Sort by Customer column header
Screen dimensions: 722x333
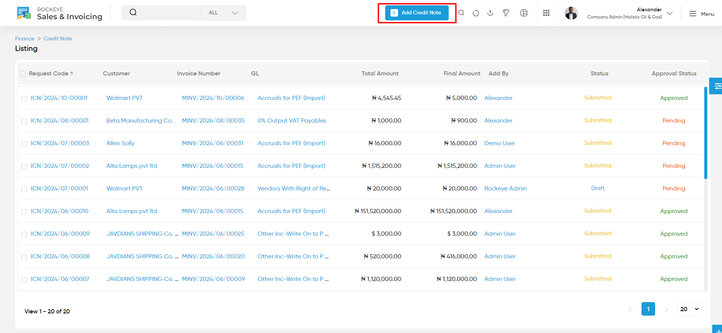(x=116, y=74)
